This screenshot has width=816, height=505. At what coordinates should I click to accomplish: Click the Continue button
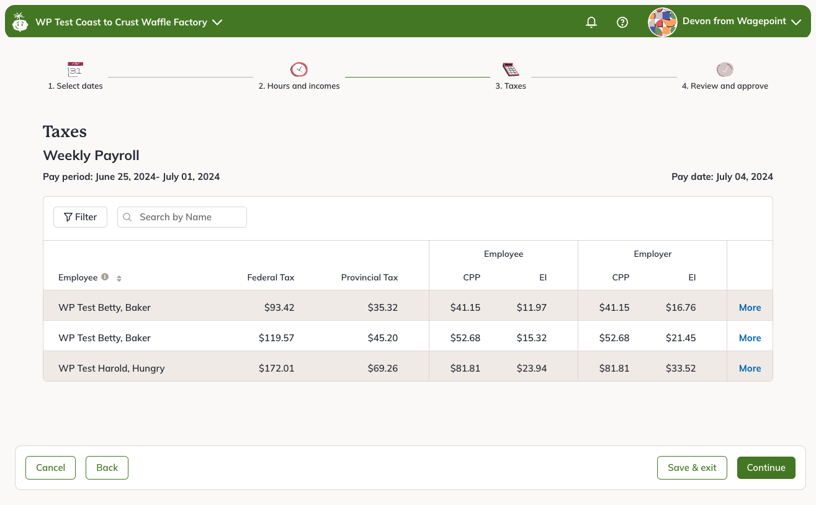(x=766, y=468)
